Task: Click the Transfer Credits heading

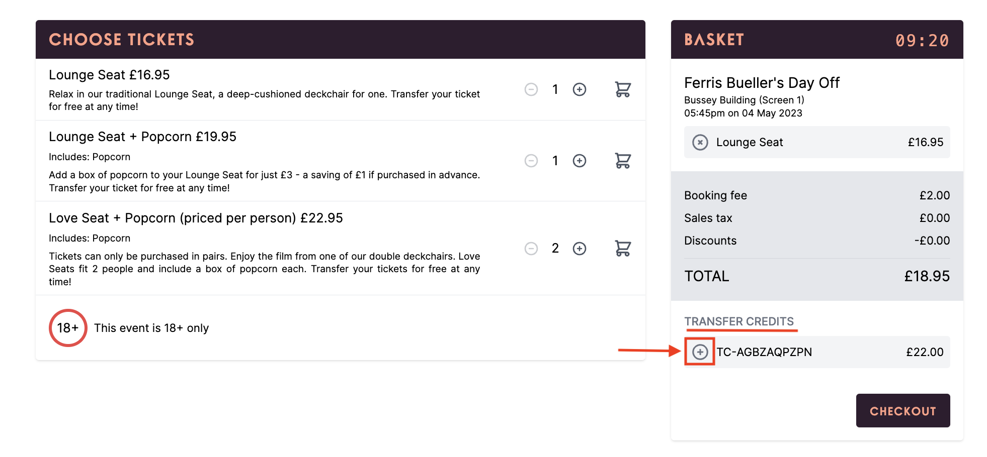Action: click(x=739, y=321)
